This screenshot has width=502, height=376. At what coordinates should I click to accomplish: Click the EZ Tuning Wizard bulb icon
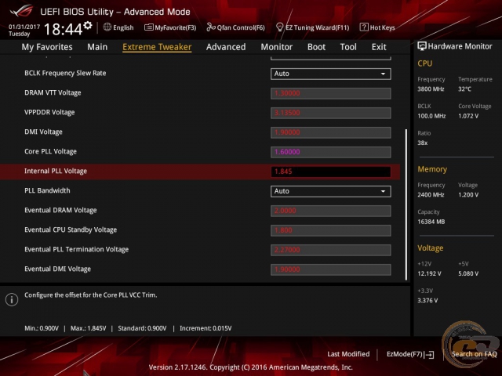point(279,27)
